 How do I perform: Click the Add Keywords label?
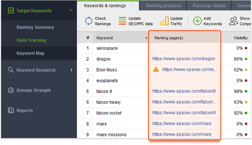213,21
